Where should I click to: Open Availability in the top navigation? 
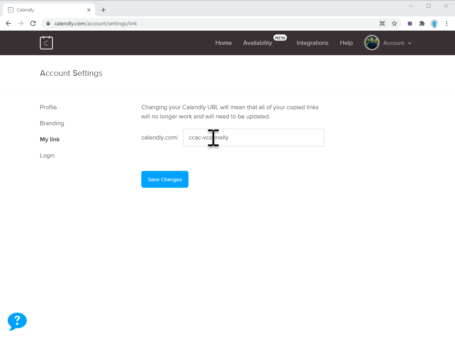(x=257, y=43)
